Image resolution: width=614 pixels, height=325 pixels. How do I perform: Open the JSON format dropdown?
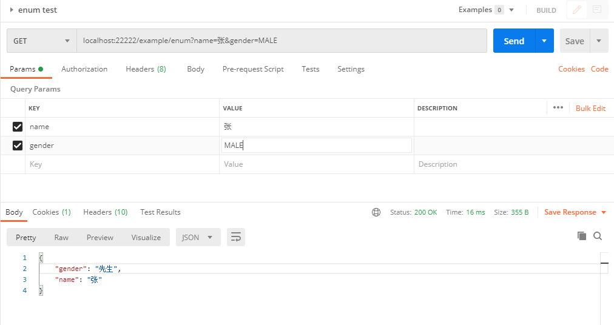198,237
